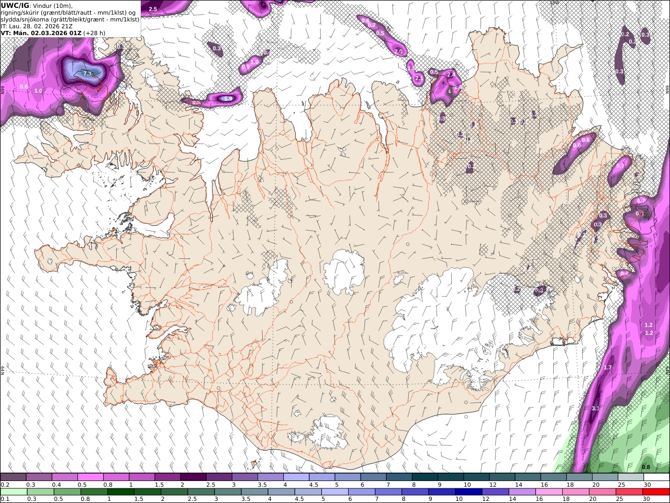Click the darkest purple swatch at snow value 2

(x=193, y=477)
